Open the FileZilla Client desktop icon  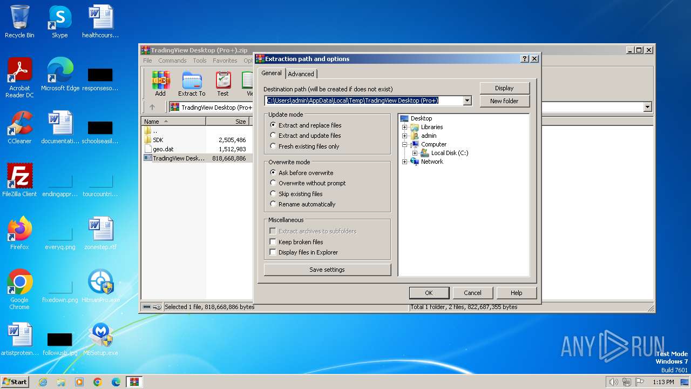click(19, 180)
